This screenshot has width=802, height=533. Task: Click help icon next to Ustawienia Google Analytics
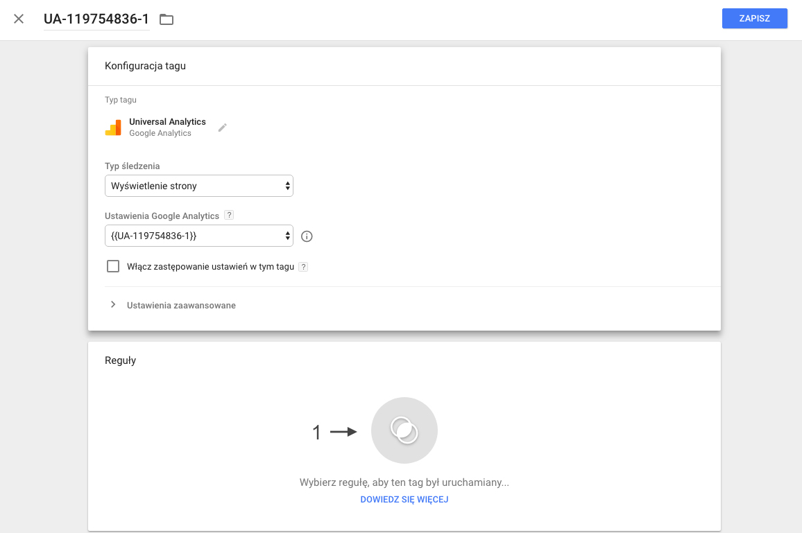coord(229,216)
